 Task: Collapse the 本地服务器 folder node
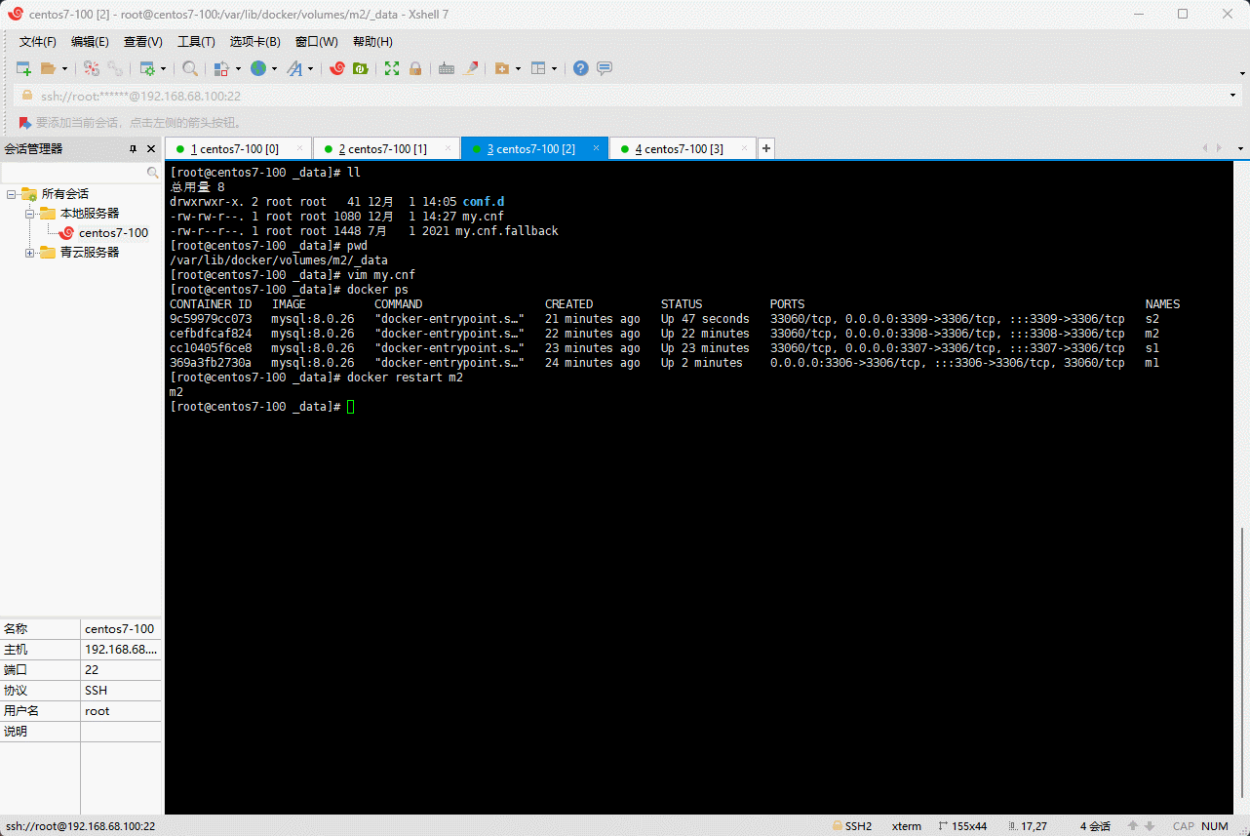coord(29,214)
